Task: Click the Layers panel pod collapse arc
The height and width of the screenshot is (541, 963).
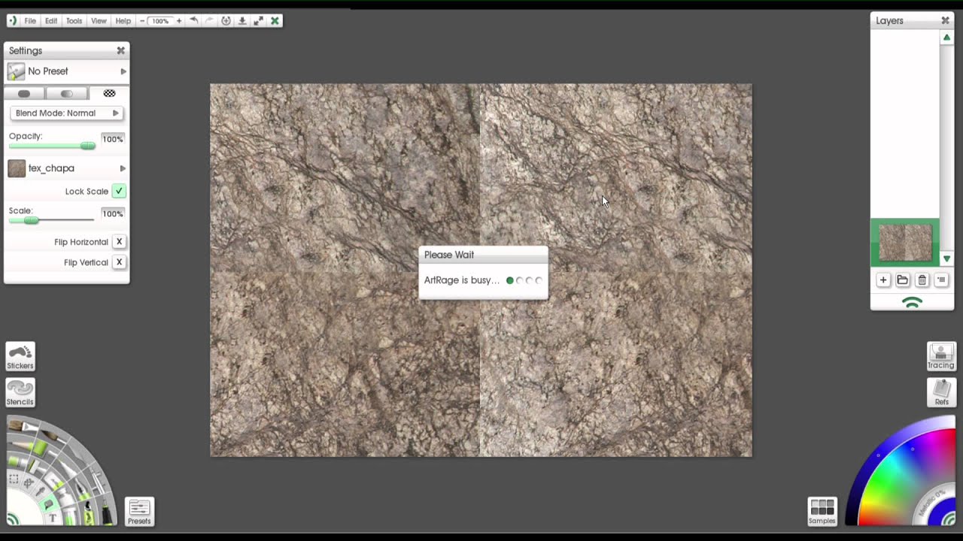Action: 912,302
